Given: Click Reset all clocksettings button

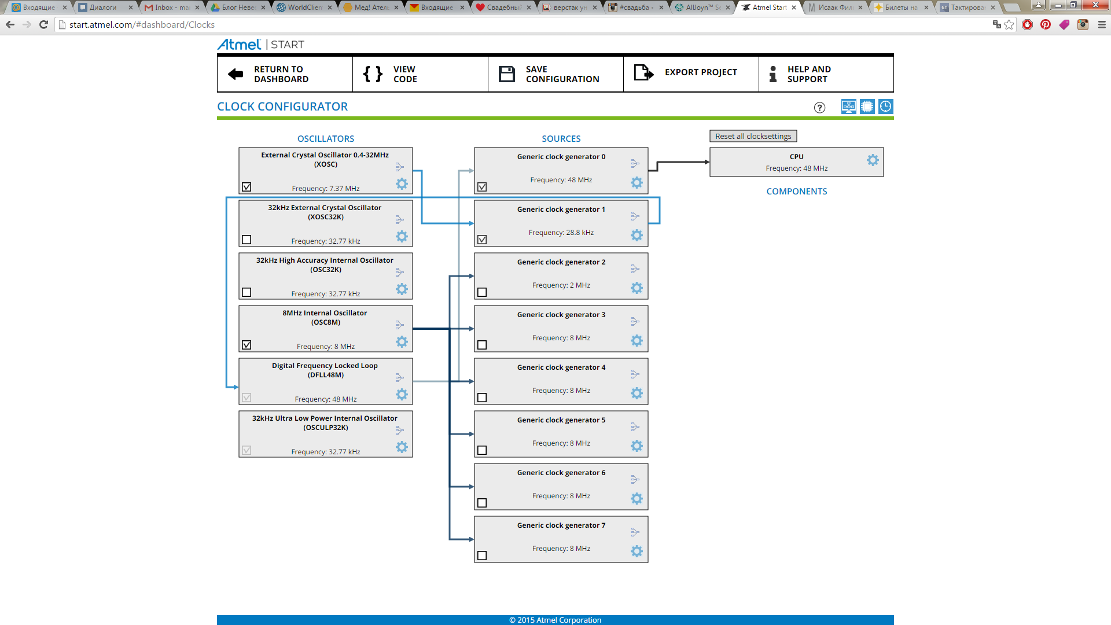Looking at the screenshot, I should [753, 136].
